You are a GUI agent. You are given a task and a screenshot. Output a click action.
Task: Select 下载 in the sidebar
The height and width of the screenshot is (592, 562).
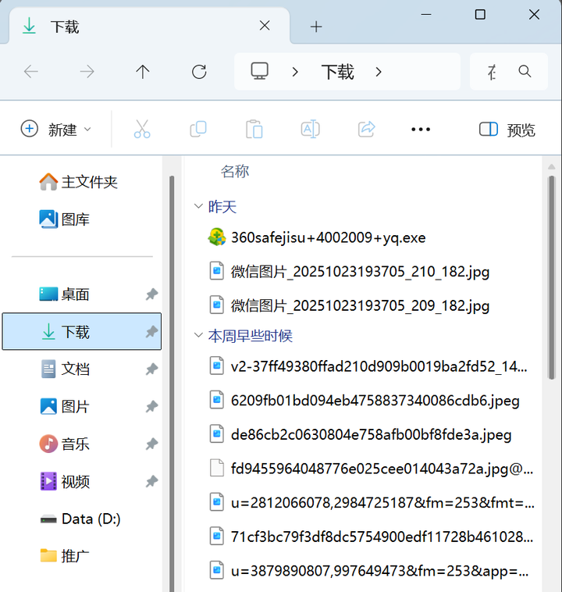point(81,331)
